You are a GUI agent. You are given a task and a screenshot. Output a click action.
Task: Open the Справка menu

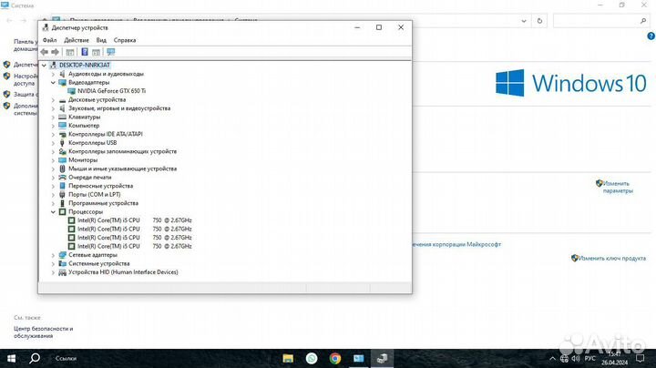click(x=125, y=40)
